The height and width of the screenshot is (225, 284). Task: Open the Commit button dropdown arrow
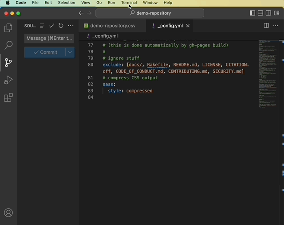click(x=70, y=52)
